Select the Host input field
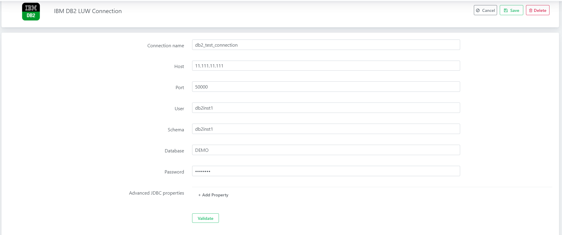 [x=326, y=66]
